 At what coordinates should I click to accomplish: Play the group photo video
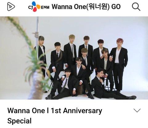pos(74,58)
